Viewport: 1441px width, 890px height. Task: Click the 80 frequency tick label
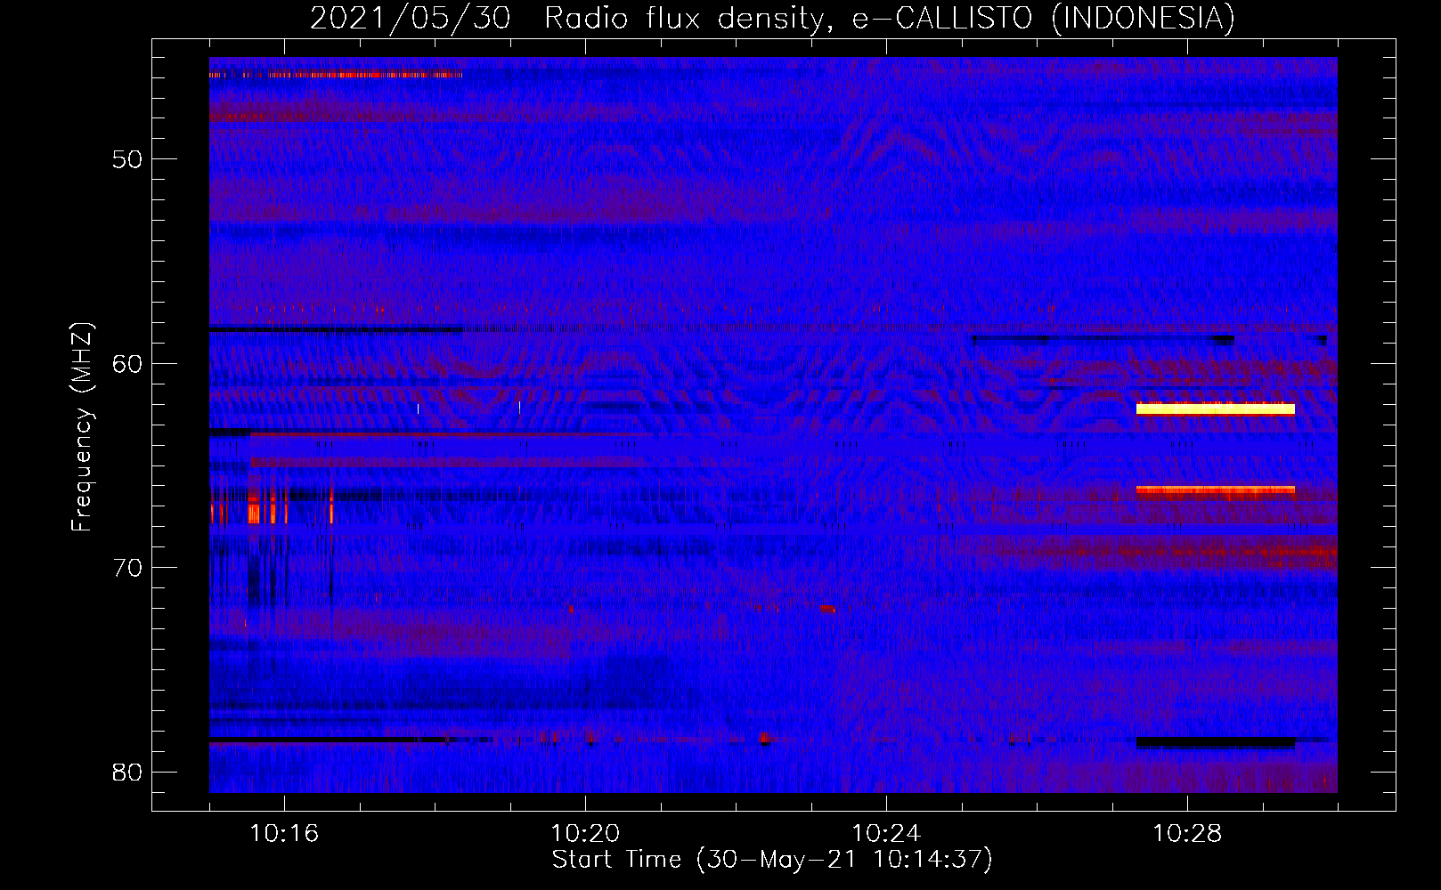127,773
